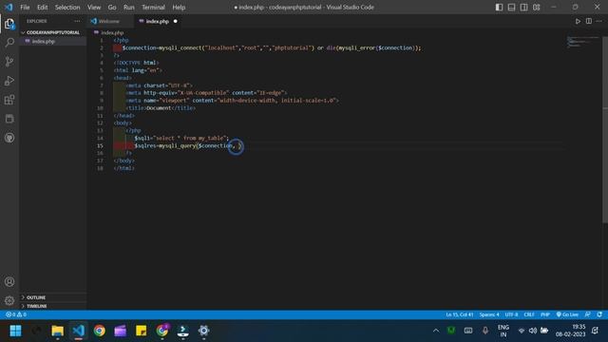Open volume control in system tray
This screenshot has width=608, height=342.
533,331
